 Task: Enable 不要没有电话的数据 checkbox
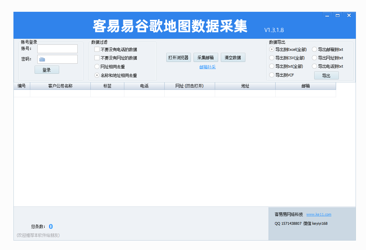click(x=97, y=49)
